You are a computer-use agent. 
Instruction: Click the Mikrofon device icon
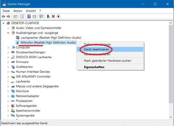(x=17, y=42)
